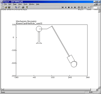101x94 pixels.
Task: Open the Window menu
Action: (32, 4)
